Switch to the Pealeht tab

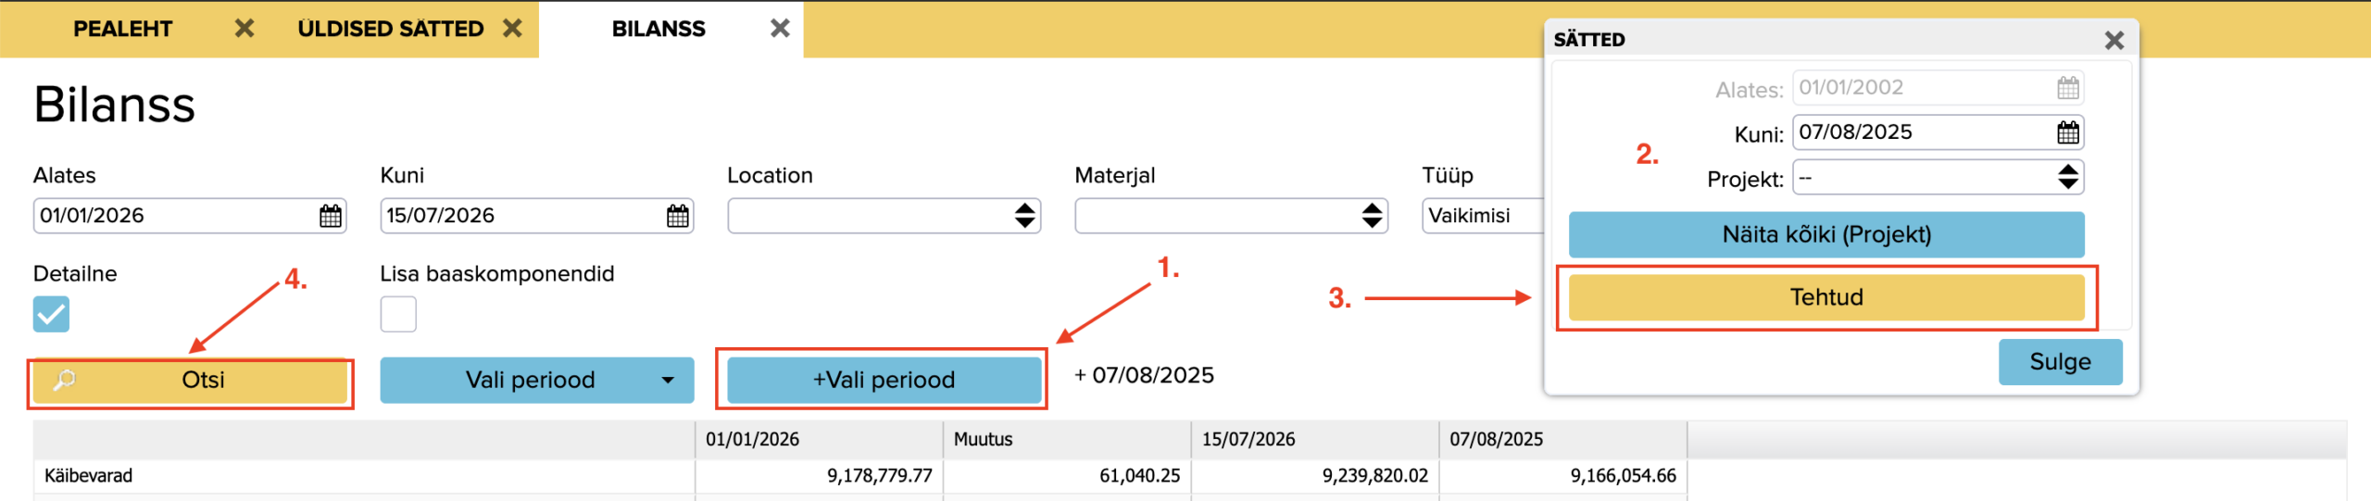click(123, 29)
